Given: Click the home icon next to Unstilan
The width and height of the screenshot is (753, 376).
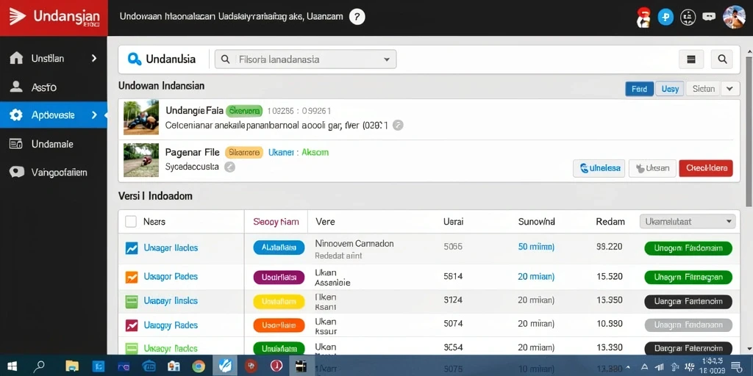Looking at the screenshot, I should tap(16, 59).
